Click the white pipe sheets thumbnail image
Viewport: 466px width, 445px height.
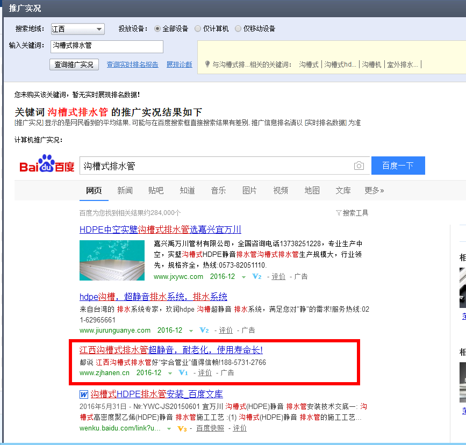(x=112, y=261)
